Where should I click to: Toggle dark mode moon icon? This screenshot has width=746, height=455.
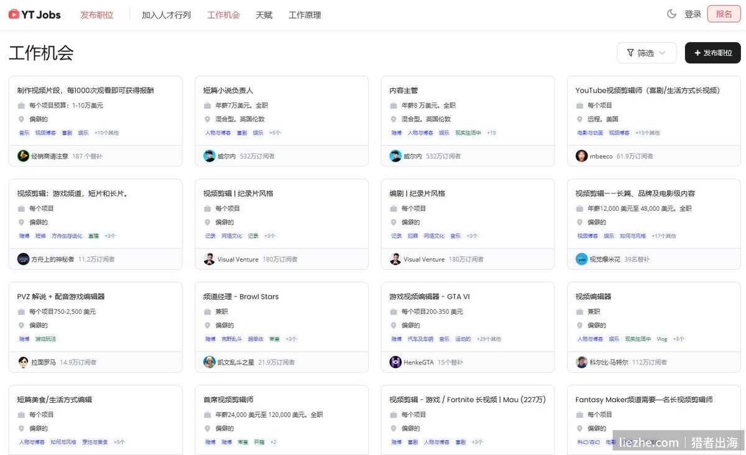(671, 14)
